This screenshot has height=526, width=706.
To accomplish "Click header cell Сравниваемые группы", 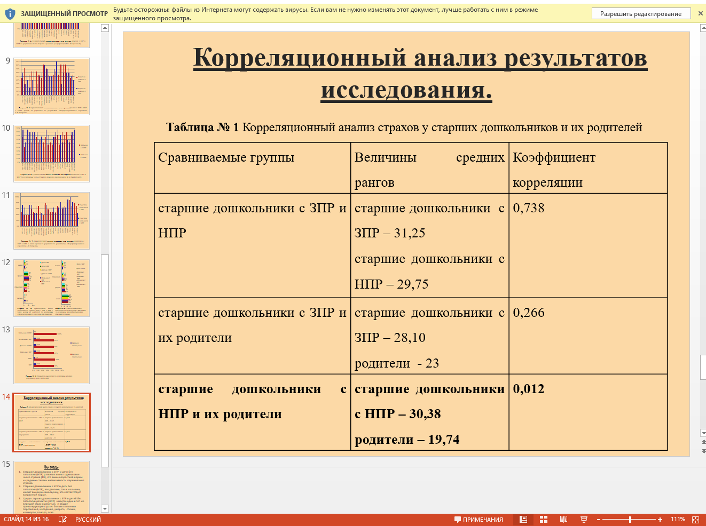I will (253, 168).
